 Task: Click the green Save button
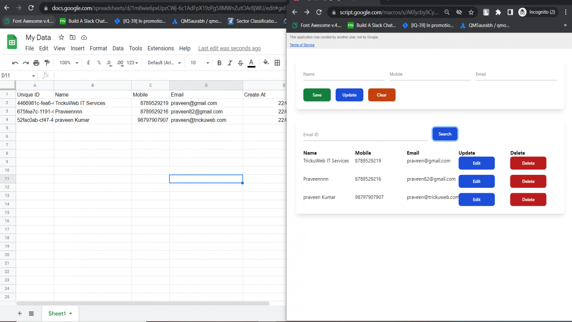click(x=317, y=95)
